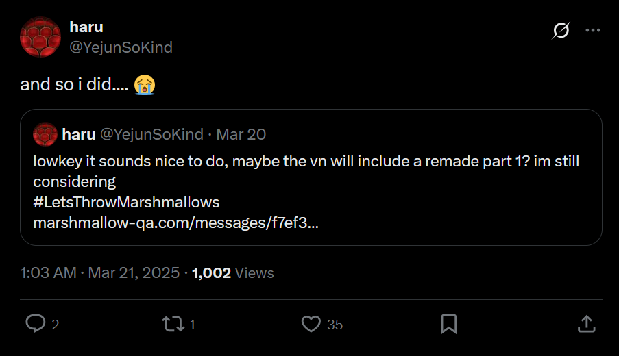Click the haru display name at top
The image size is (619, 356).
coord(86,27)
